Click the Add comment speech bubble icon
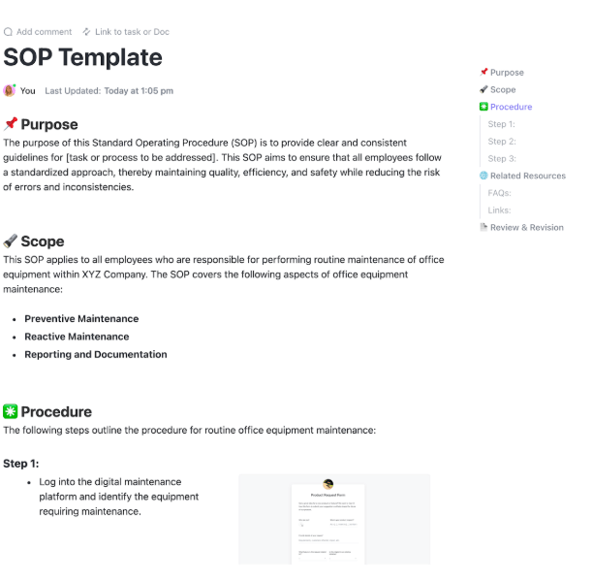The width and height of the screenshot is (592, 581). (x=9, y=32)
